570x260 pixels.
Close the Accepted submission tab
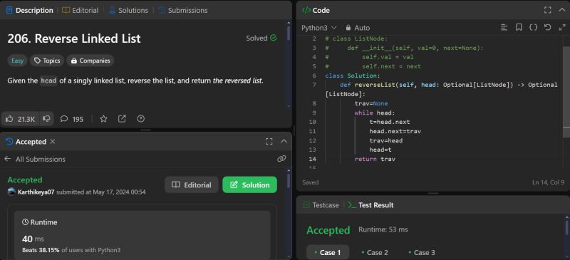click(x=53, y=142)
